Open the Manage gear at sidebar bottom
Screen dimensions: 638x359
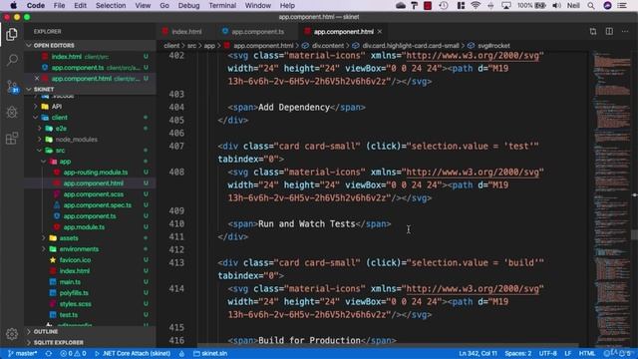(x=11, y=334)
